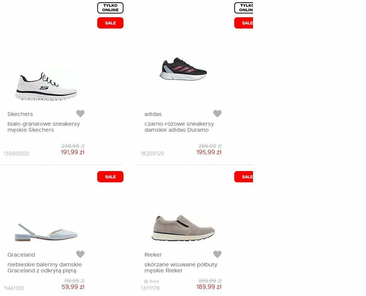Screen dimensions: 366x296
Task: Open niebieskie baleriny damskie Graceland link
Action: (x=45, y=267)
